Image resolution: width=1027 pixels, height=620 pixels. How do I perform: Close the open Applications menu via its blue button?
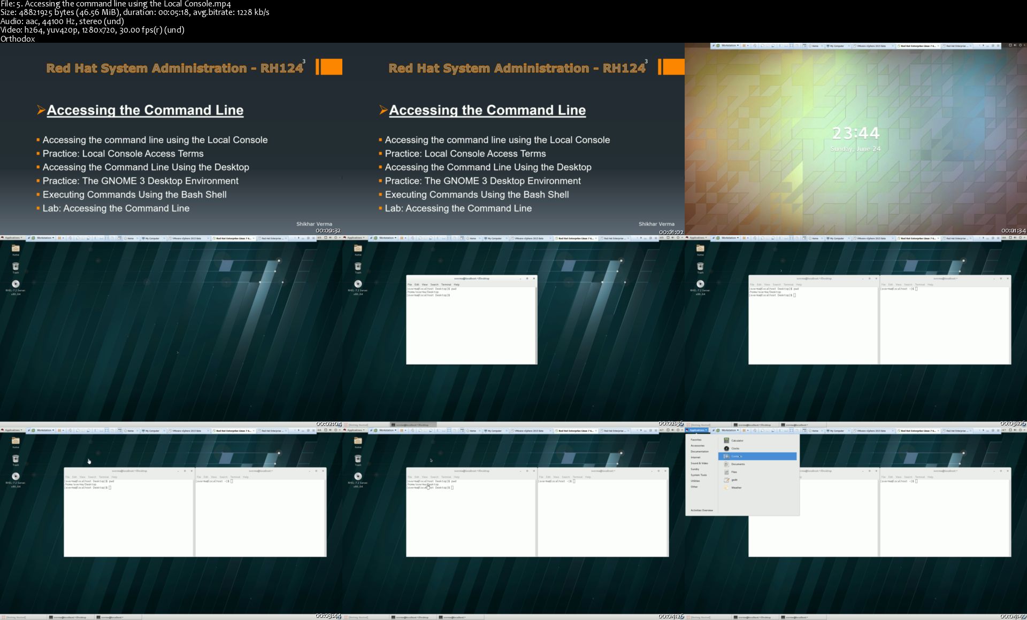click(698, 430)
